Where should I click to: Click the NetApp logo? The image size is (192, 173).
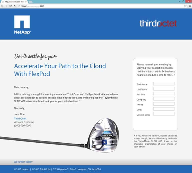tap(22, 25)
